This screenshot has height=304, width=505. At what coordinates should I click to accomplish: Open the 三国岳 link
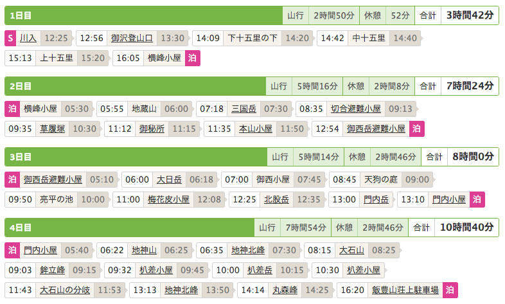click(244, 109)
